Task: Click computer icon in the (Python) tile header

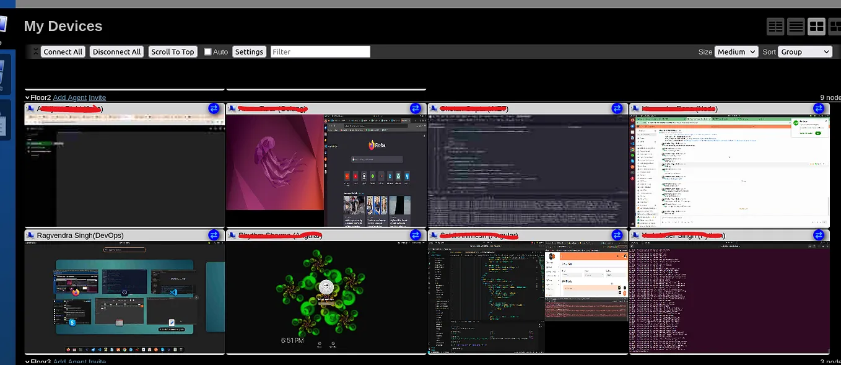Action: click(x=635, y=235)
